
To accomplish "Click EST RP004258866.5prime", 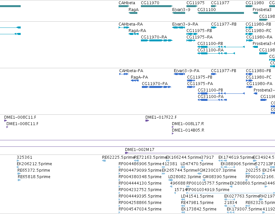I will [x=120, y=206].
